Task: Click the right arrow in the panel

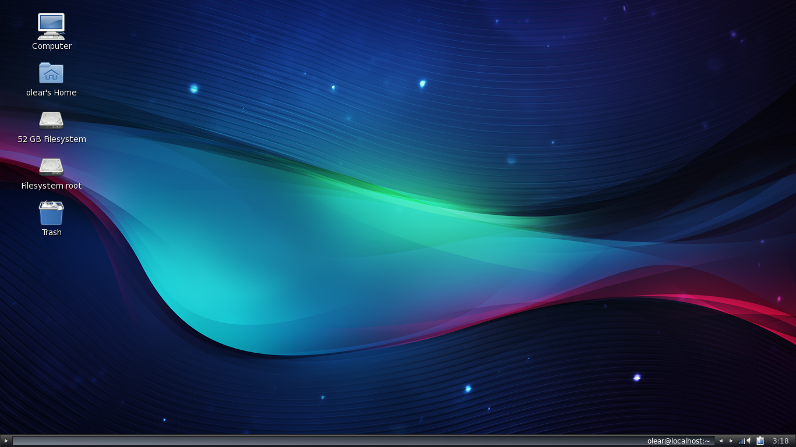Action: click(731, 441)
